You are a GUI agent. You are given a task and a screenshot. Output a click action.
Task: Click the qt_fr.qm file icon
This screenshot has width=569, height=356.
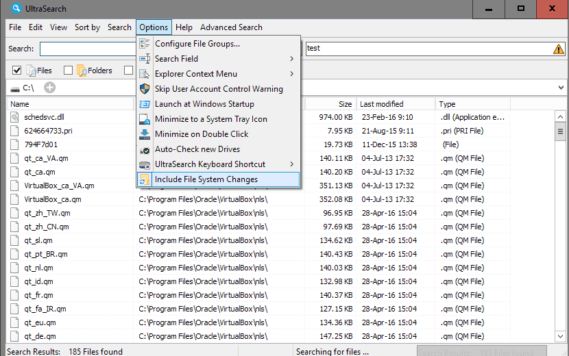coord(14,295)
